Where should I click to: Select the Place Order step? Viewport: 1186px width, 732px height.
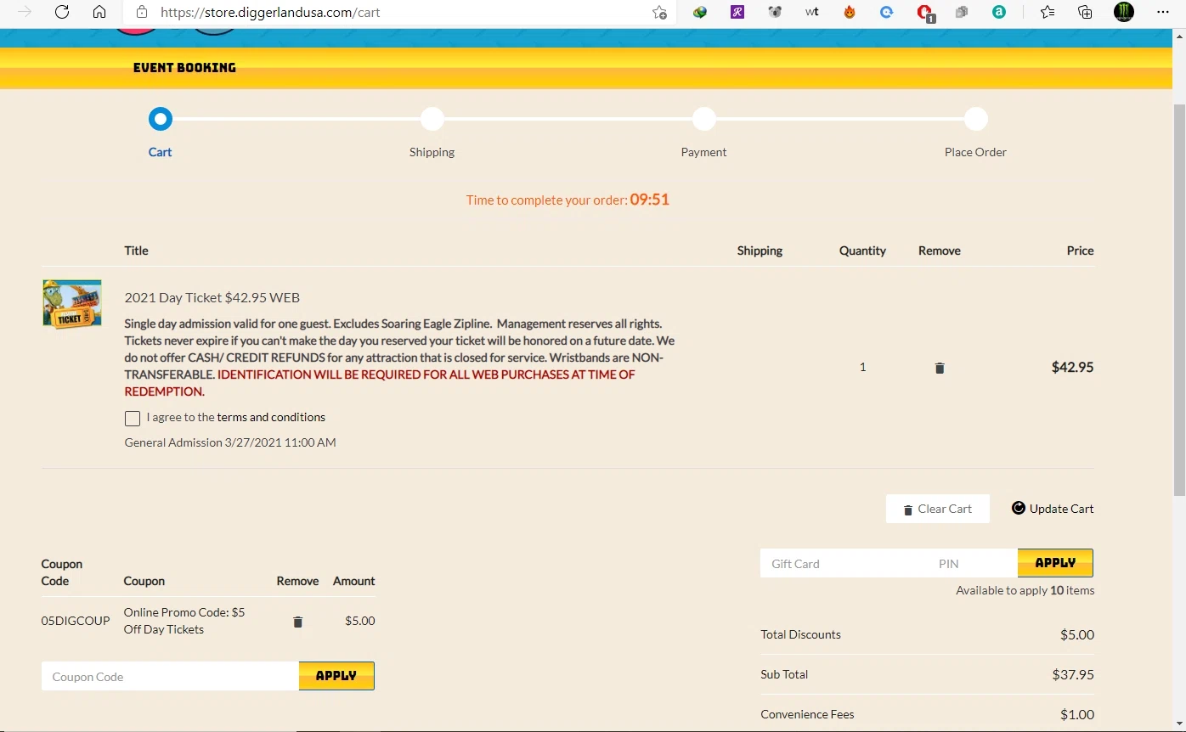(x=976, y=119)
